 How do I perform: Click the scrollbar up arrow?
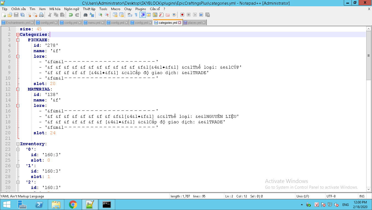coord(368,29)
